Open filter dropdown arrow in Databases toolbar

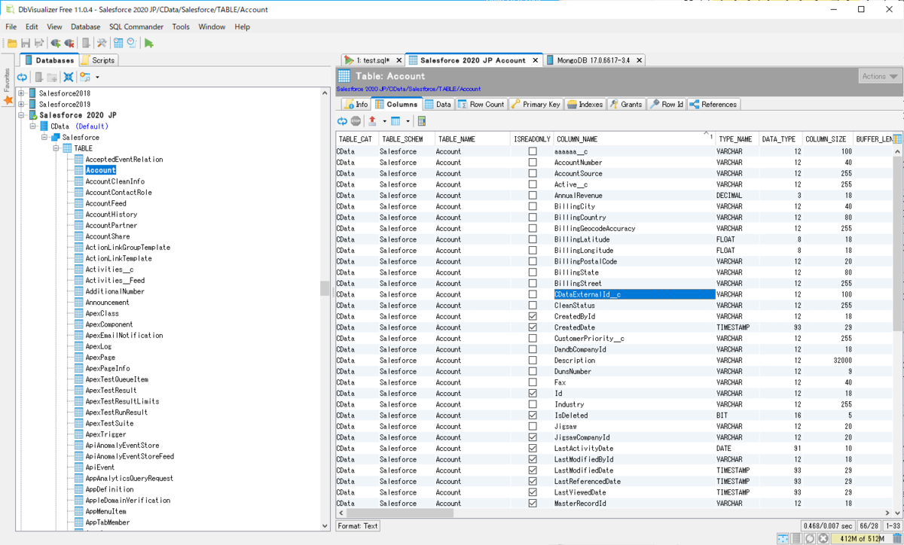pyautogui.click(x=97, y=77)
